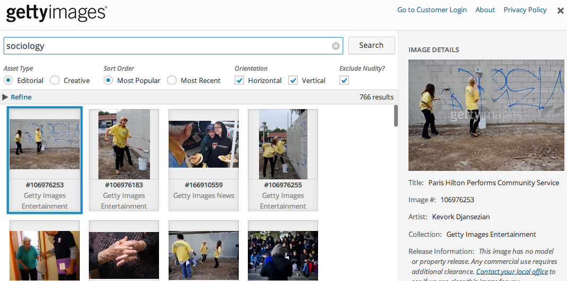Expand the Refine options triangle
567x281 pixels.
point(5,97)
